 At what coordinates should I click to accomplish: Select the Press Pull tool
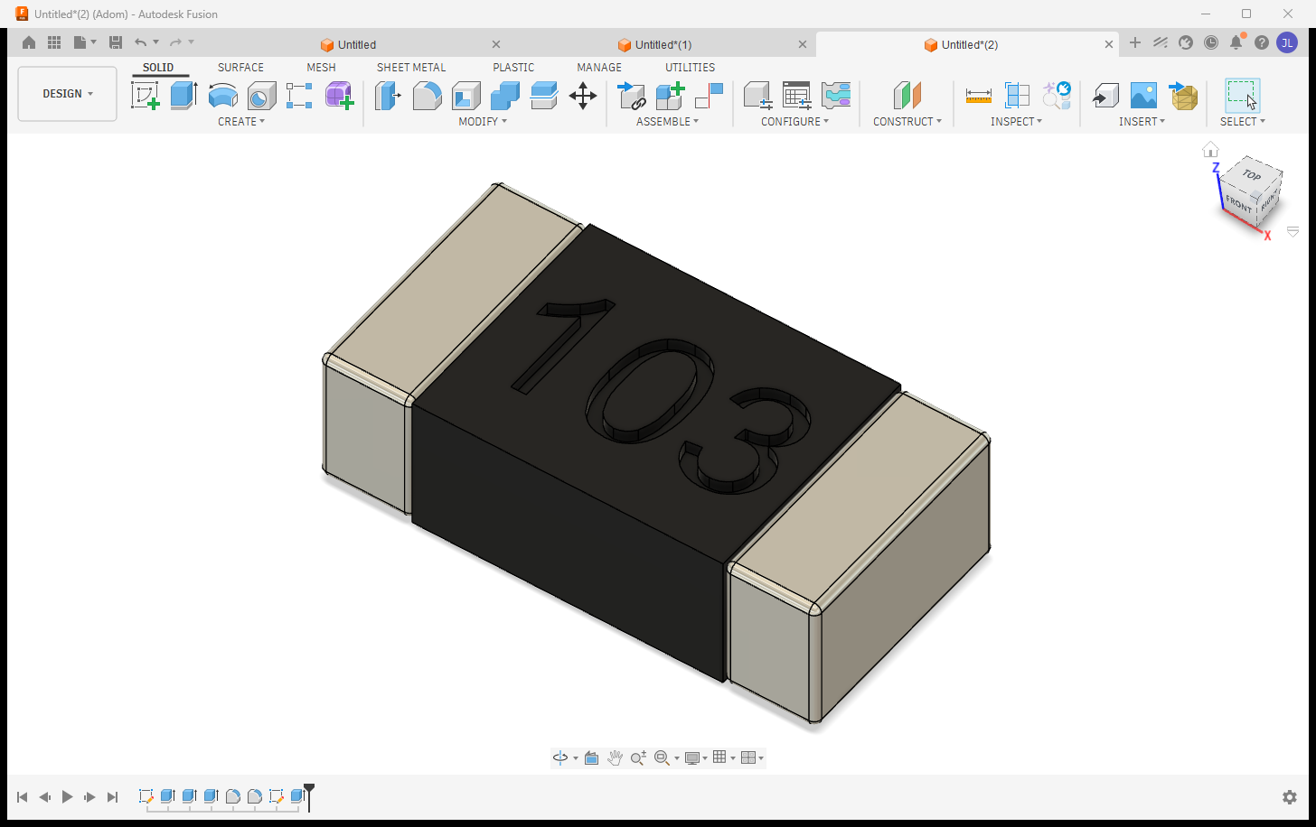(x=388, y=95)
